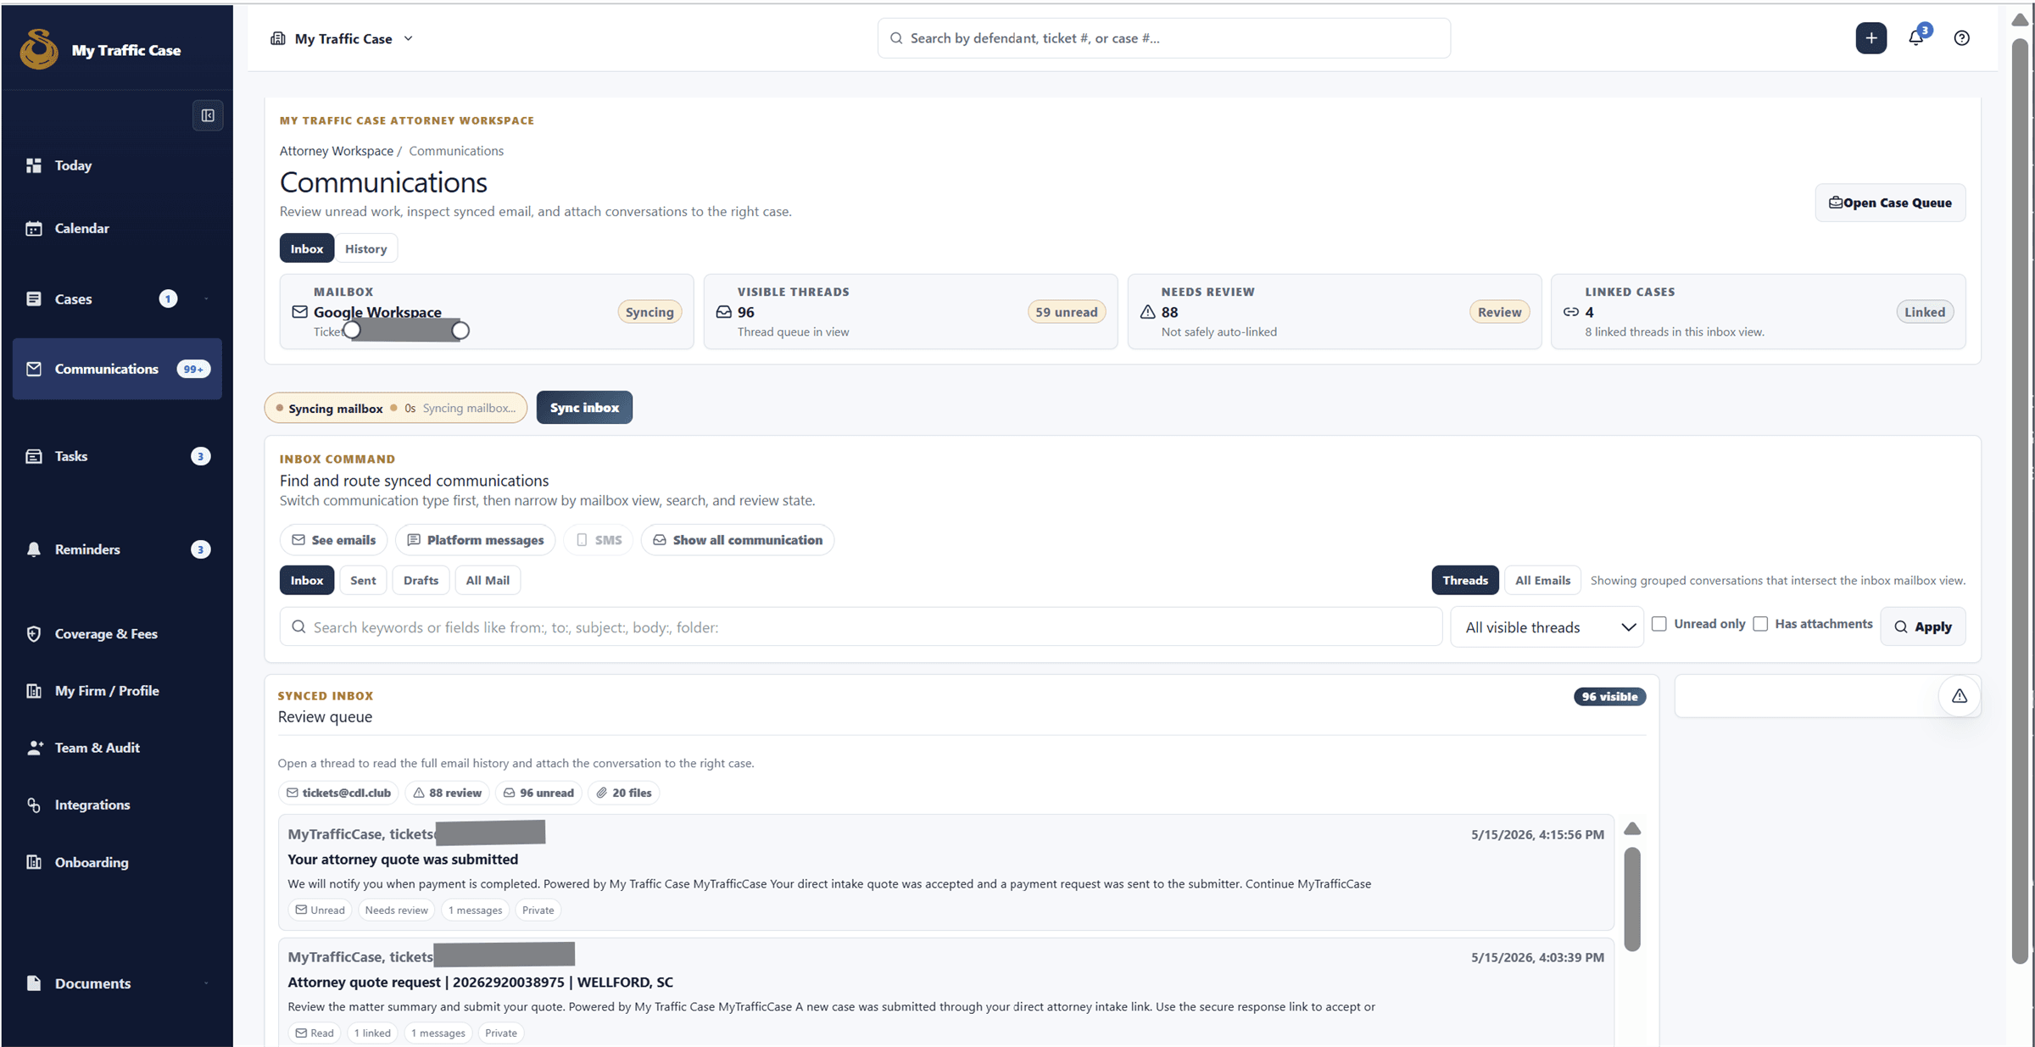Screen dimensions: 2035x1047
Task: Filter by See emails
Action: (x=333, y=540)
